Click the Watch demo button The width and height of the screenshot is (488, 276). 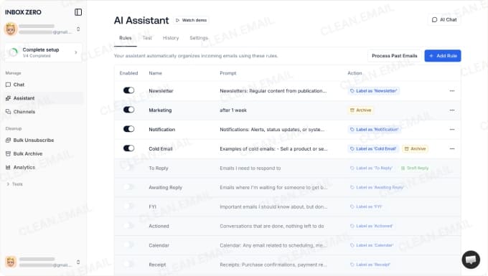(x=191, y=20)
